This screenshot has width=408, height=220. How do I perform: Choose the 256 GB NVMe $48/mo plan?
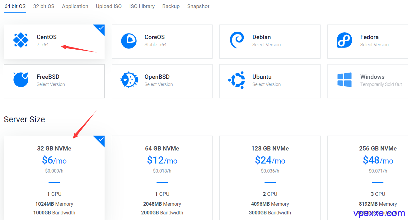[x=368, y=178]
